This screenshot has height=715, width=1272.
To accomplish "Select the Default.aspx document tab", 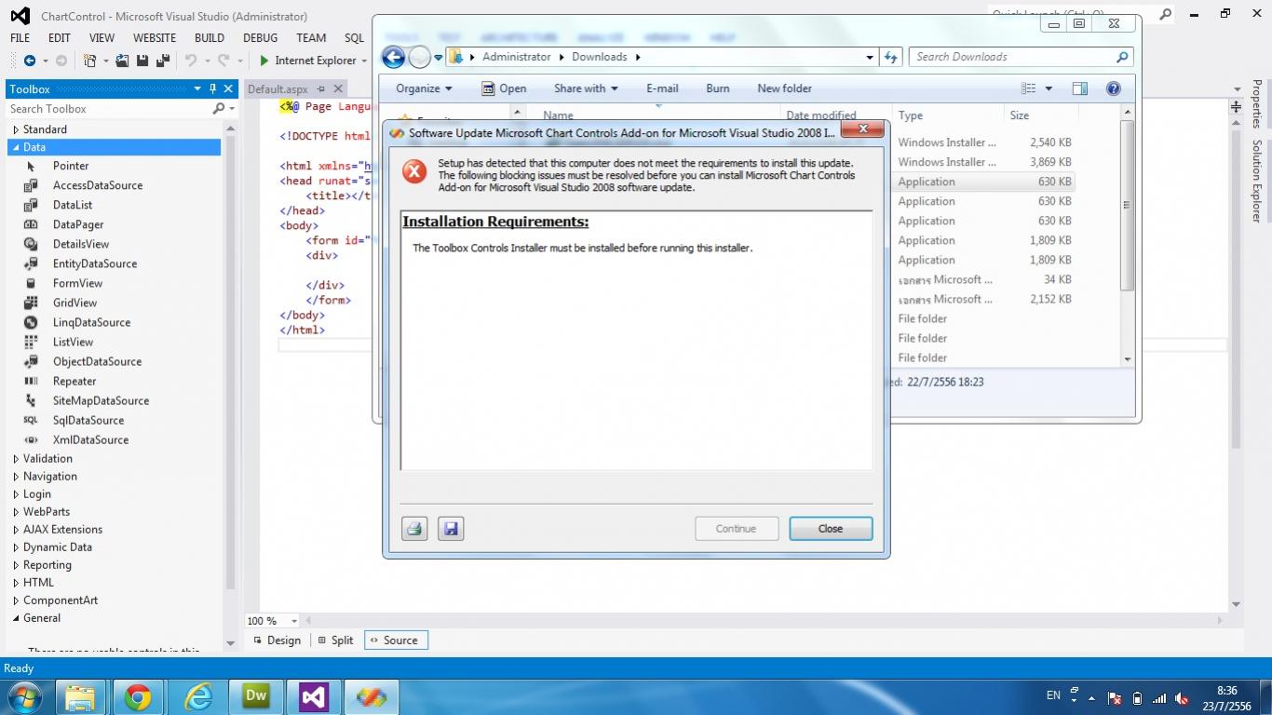I will [277, 89].
